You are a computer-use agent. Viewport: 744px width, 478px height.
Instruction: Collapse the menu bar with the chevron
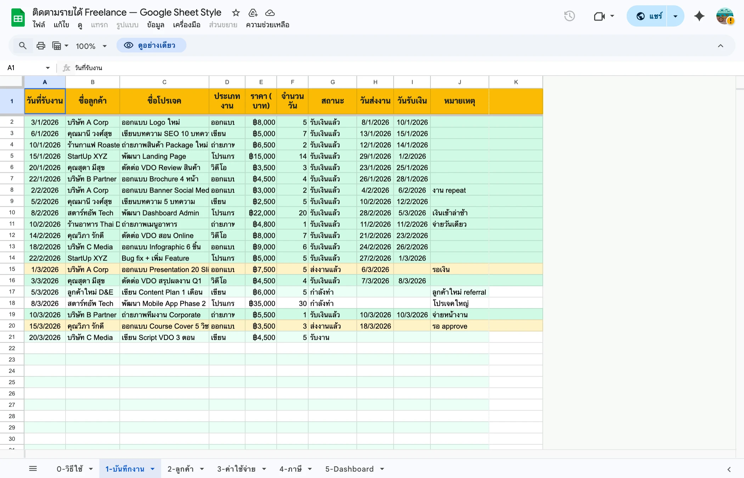click(721, 45)
